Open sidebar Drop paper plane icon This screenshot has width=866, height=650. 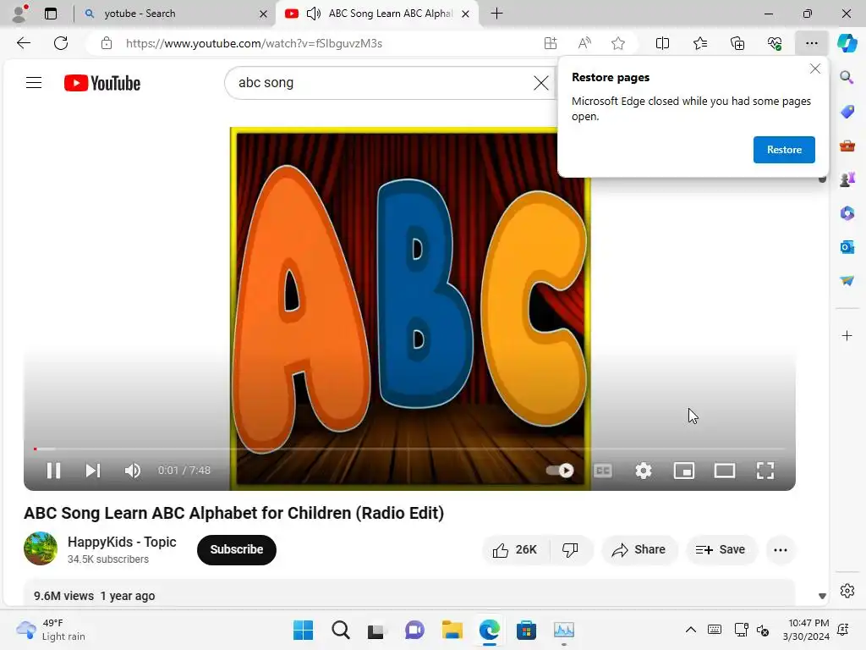click(847, 281)
